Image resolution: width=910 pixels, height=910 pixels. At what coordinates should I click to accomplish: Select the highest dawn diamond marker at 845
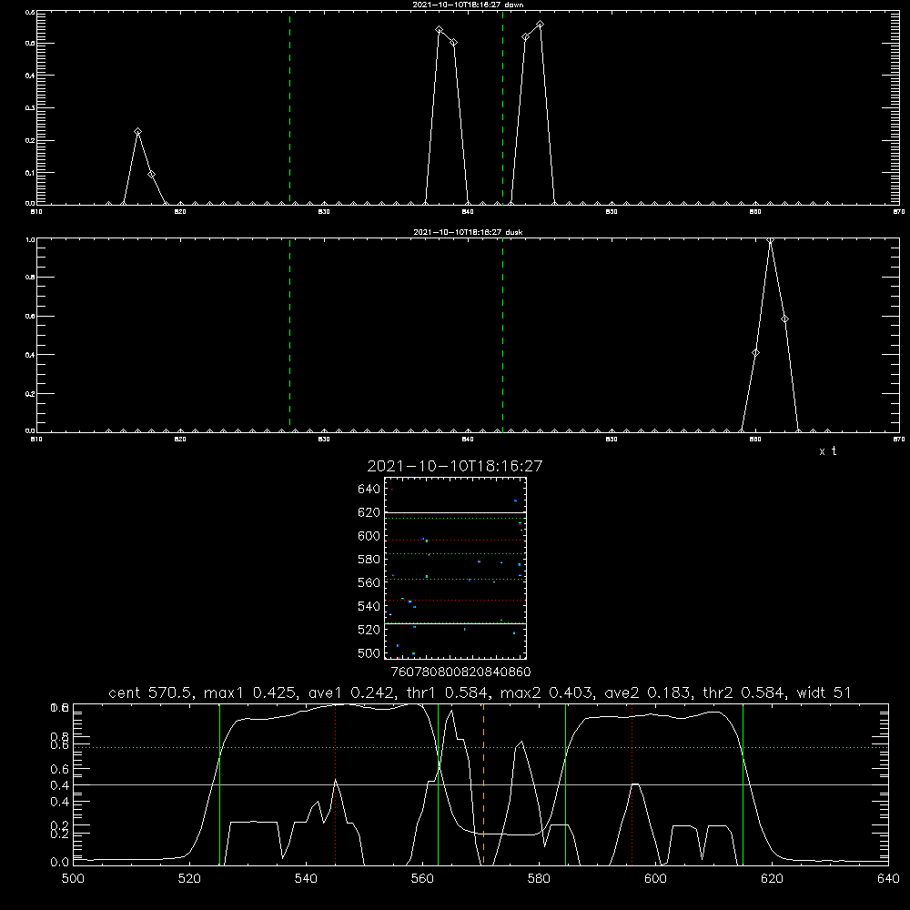point(541,25)
